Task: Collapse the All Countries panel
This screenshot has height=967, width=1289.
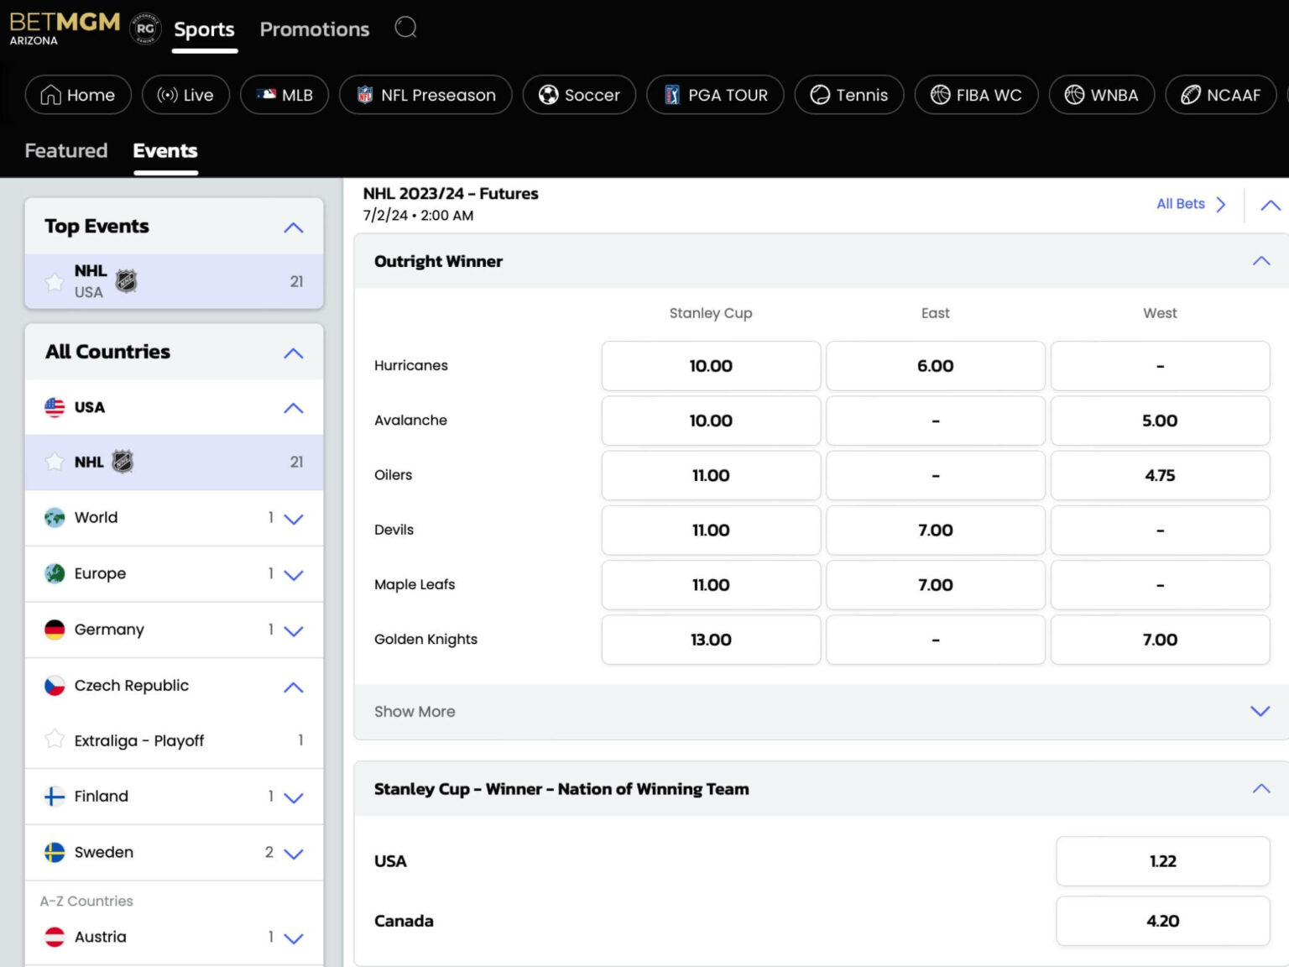Action: 293,353
